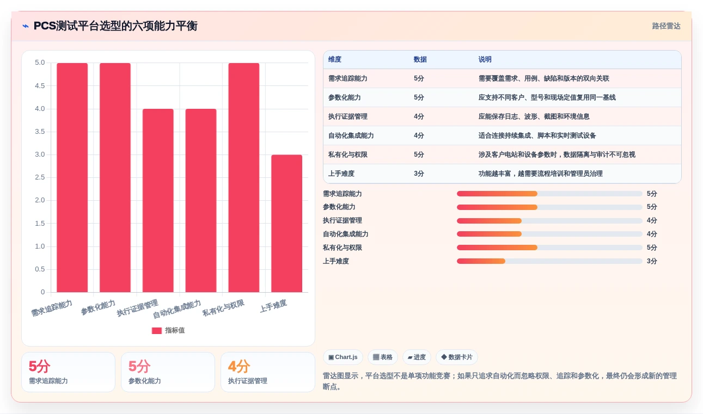Click the 表格 tag chip

(383, 357)
